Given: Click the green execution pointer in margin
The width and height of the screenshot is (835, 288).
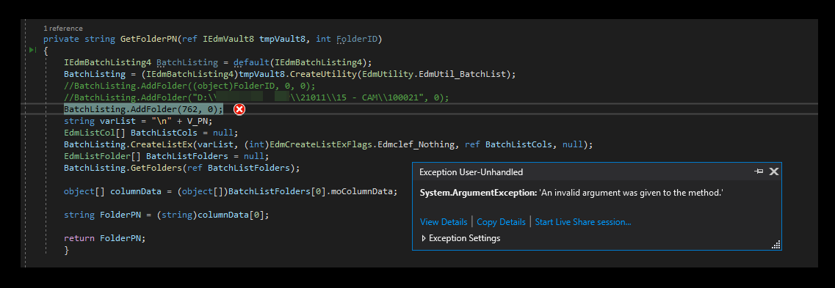Looking at the screenshot, I should coord(32,51).
